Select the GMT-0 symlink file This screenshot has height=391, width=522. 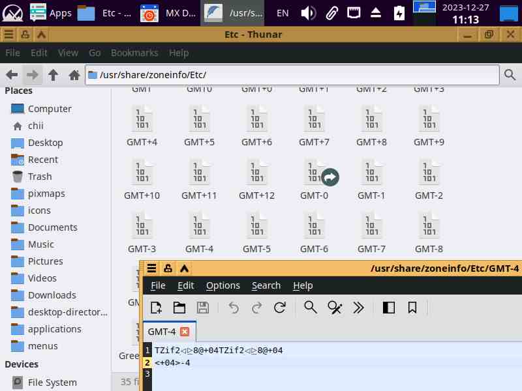point(314,180)
